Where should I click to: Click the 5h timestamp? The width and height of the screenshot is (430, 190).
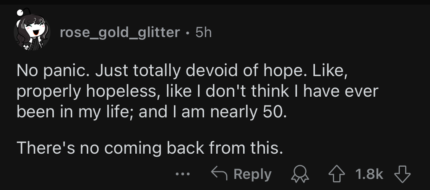[x=203, y=33]
